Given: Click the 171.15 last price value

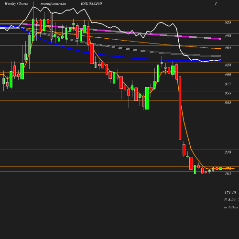Looking at the screenshot, I should [230, 193].
